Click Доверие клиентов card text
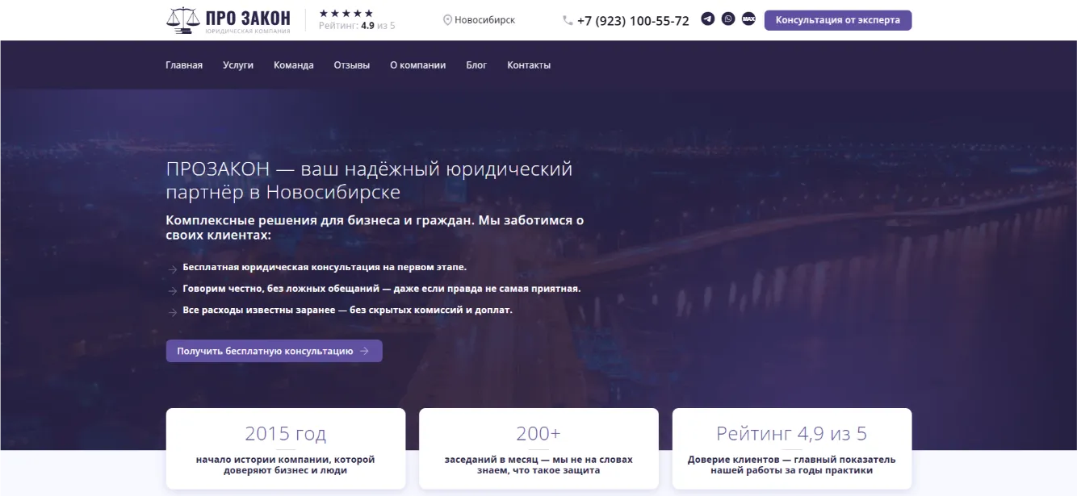The image size is (1077, 496). coord(792,465)
